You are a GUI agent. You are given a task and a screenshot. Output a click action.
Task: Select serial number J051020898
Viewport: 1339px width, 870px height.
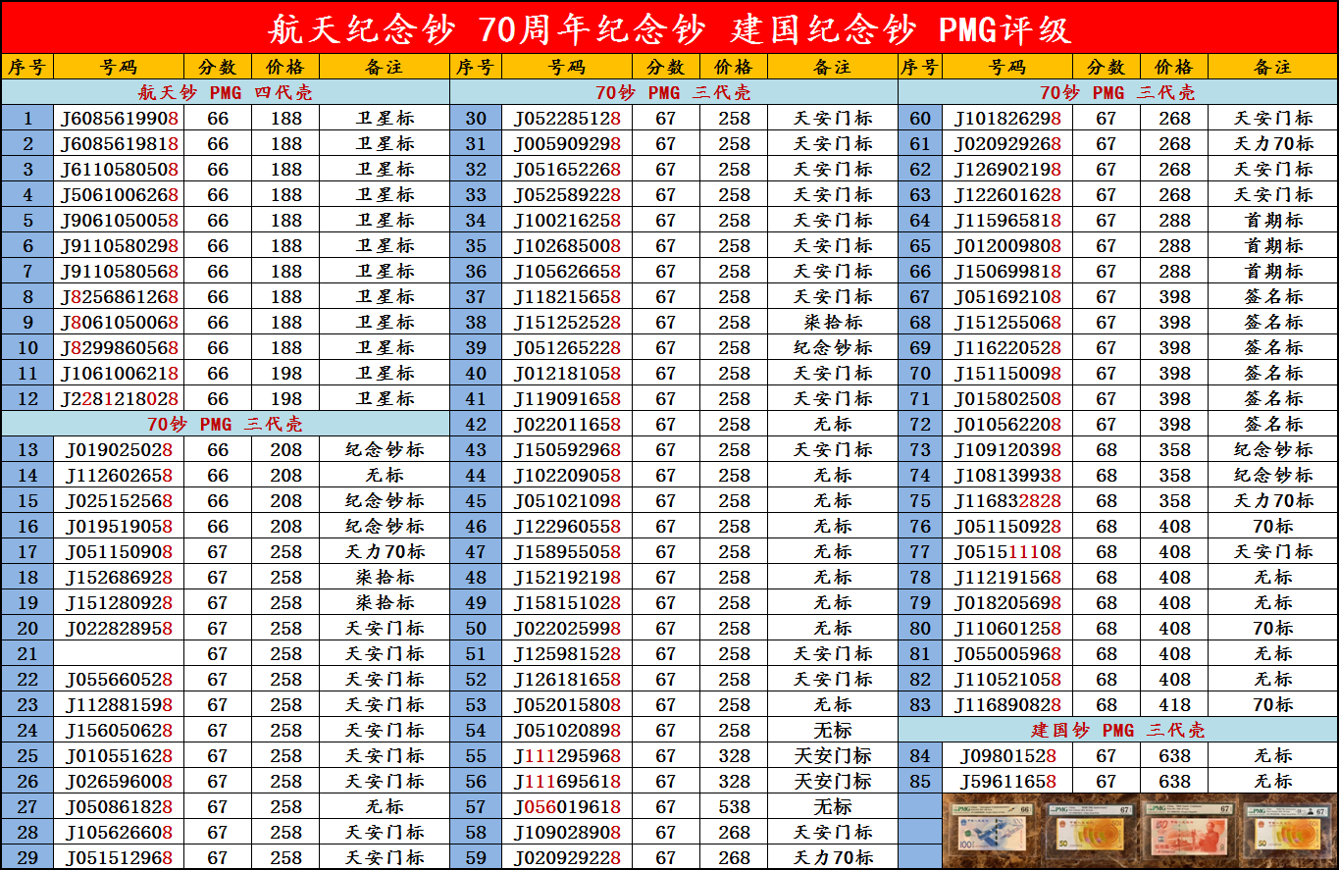click(x=567, y=730)
